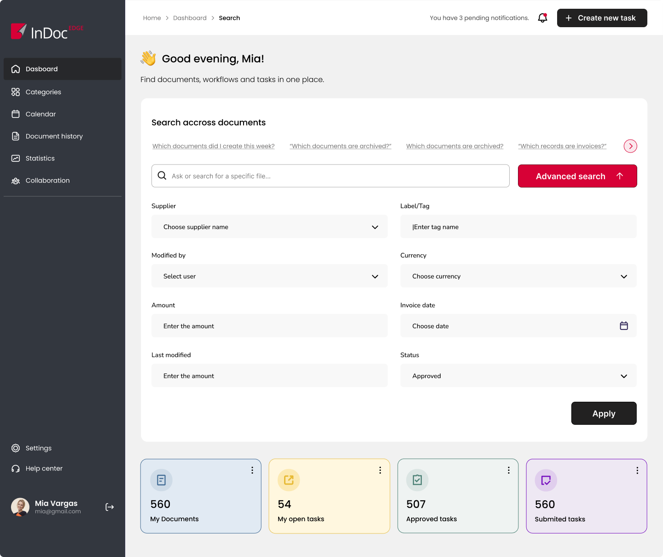This screenshot has height=557, width=663.
Task: Click the notification bell icon
Action: click(543, 18)
